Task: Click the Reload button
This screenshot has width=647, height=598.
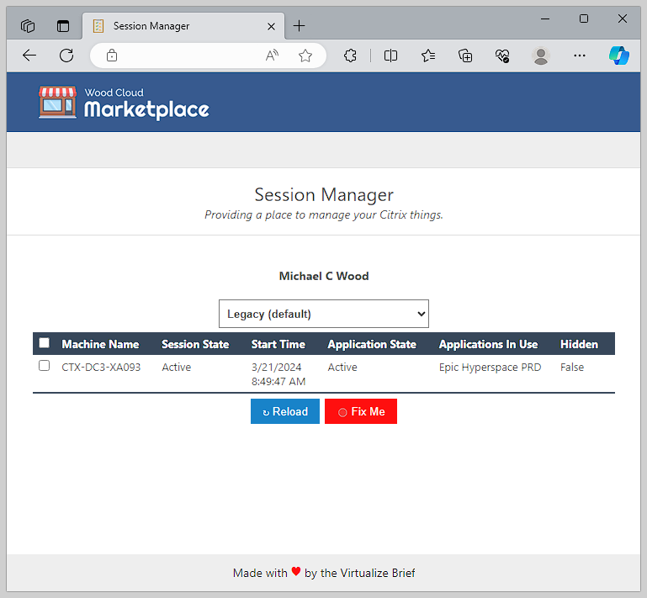Action: click(285, 411)
